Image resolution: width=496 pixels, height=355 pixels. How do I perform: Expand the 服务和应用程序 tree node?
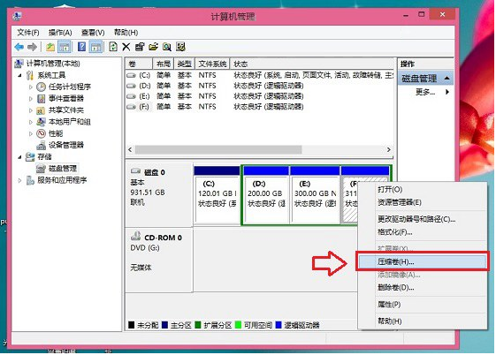[x=20, y=180]
